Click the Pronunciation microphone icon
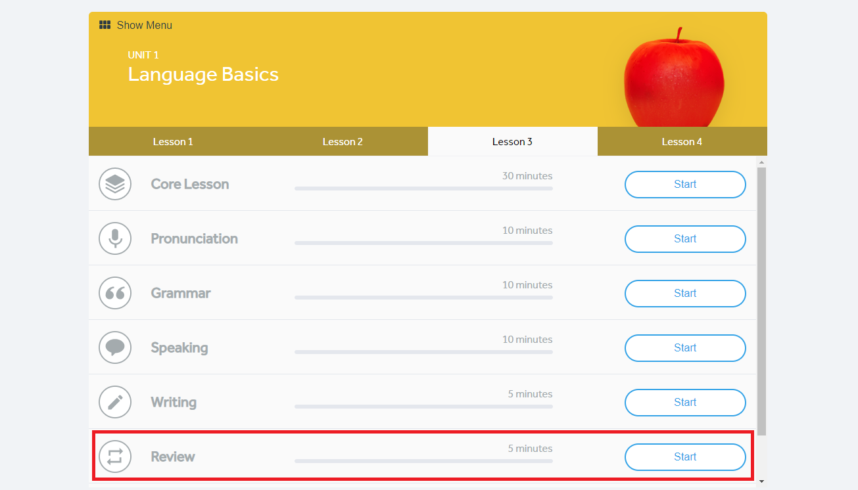The width and height of the screenshot is (858, 490). click(115, 238)
